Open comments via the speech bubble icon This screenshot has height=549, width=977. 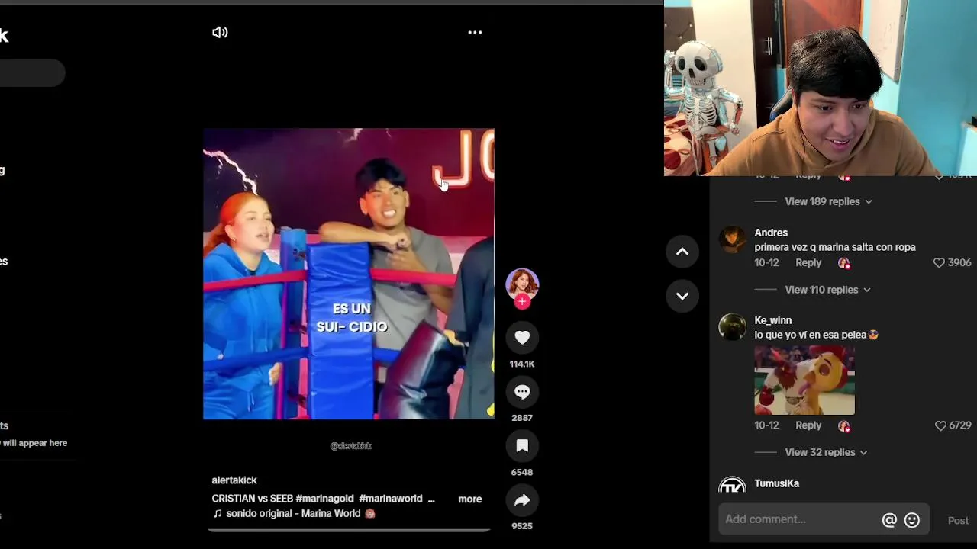coord(522,392)
